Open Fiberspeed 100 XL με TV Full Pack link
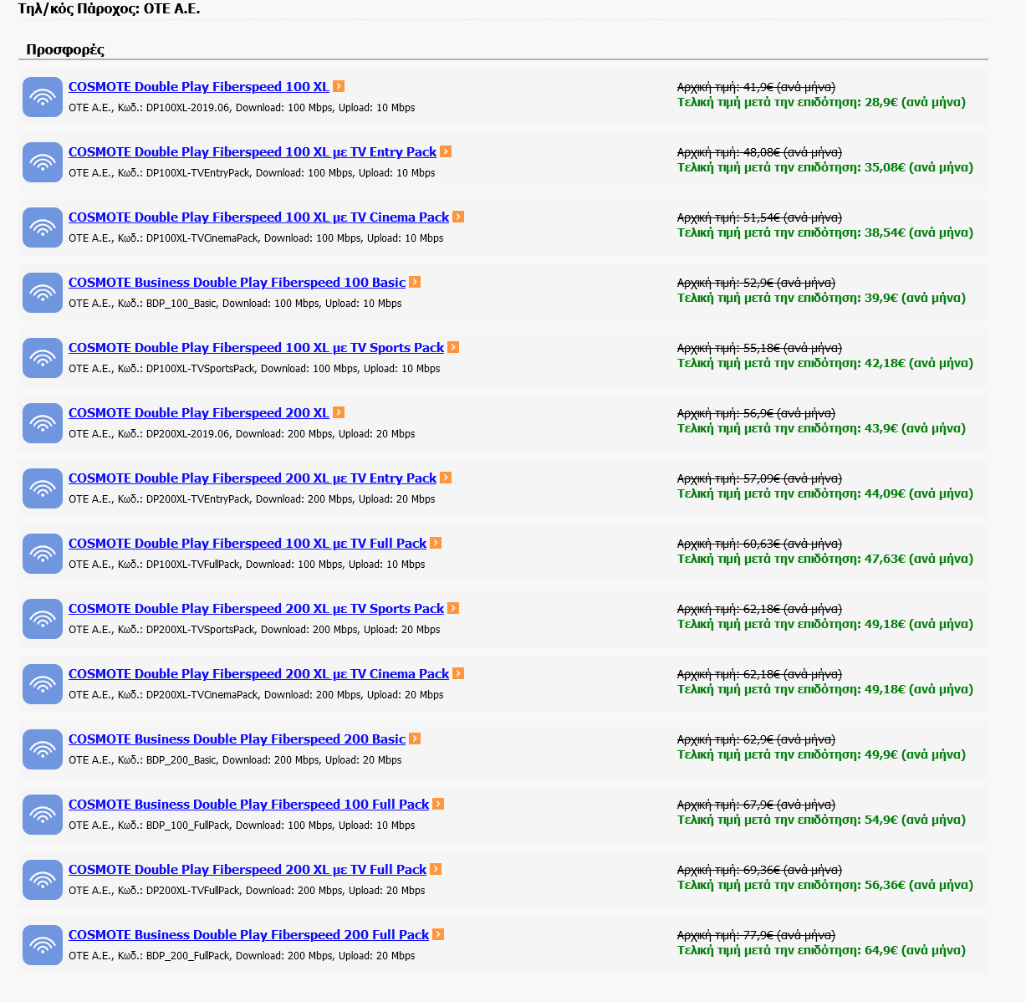 pyautogui.click(x=248, y=544)
